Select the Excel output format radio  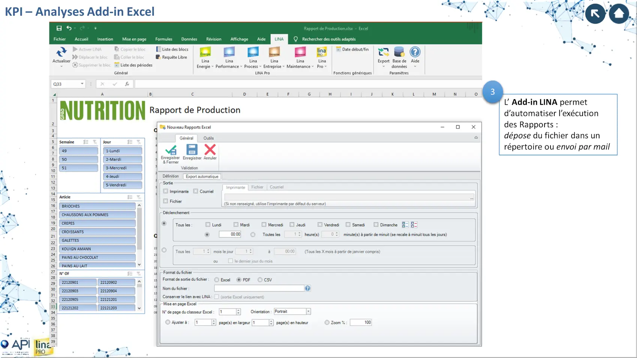[217, 280]
